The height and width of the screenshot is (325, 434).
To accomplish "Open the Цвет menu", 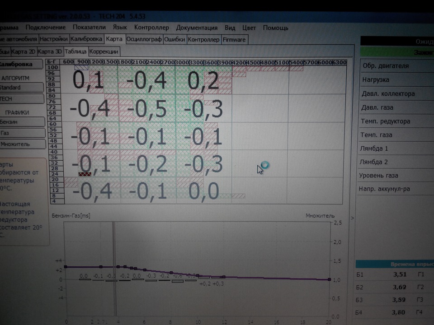I will point(249,28).
